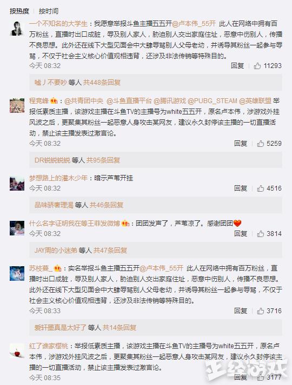Sort comments by 按热度
This screenshot has width=292, height=385.
pos(19,11)
